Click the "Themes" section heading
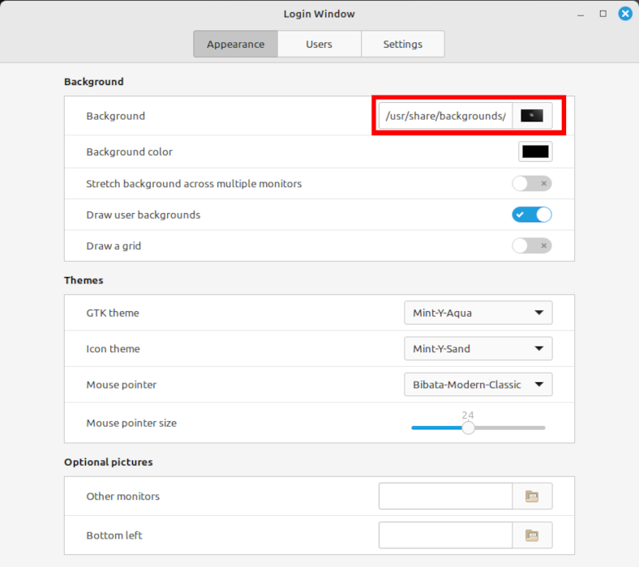This screenshot has height=567, width=639. tap(84, 280)
